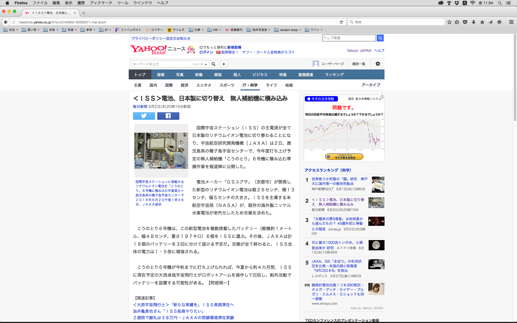Open the ブックマーク menu in menu bar
The height and width of the screenshot is (323, 517).
click(x=101, y=3)
